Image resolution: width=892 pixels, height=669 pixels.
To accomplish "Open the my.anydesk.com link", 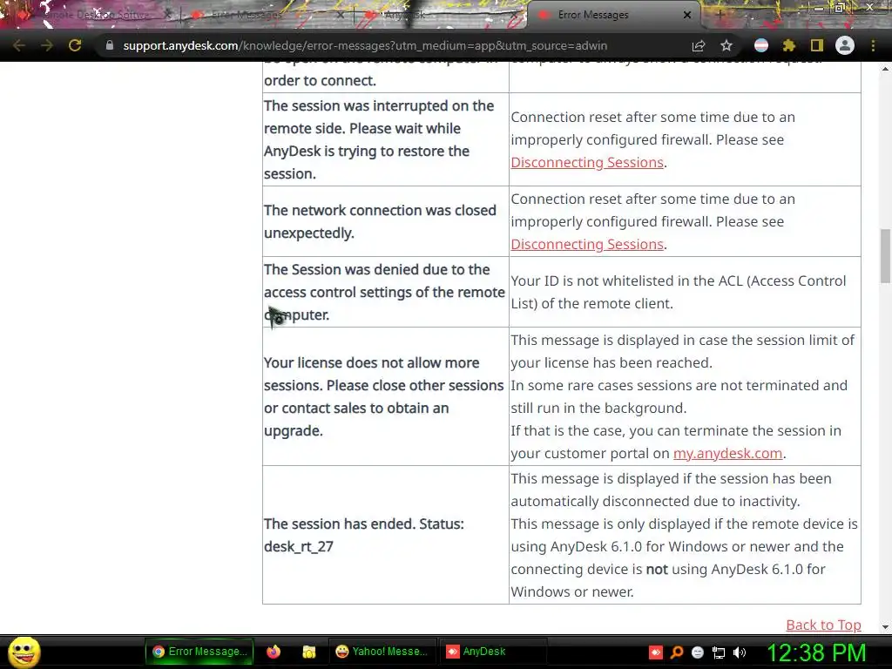I will (727, 453).
